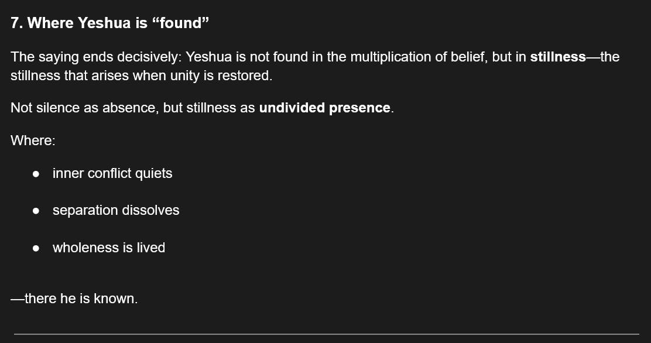Click the number "7." in the heading
This screenshot has width=651, height=343.
[17, 23]
